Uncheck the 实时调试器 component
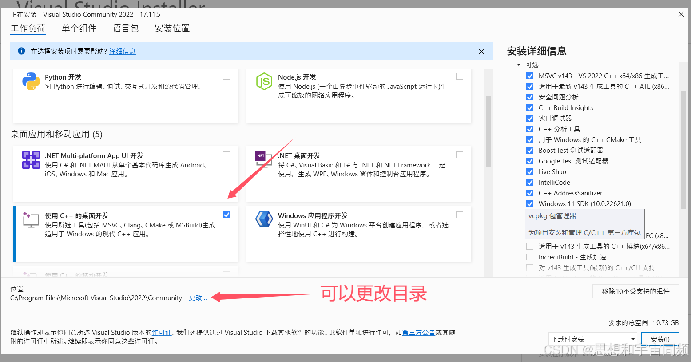The image size is (691, 362). pos(530,118)
